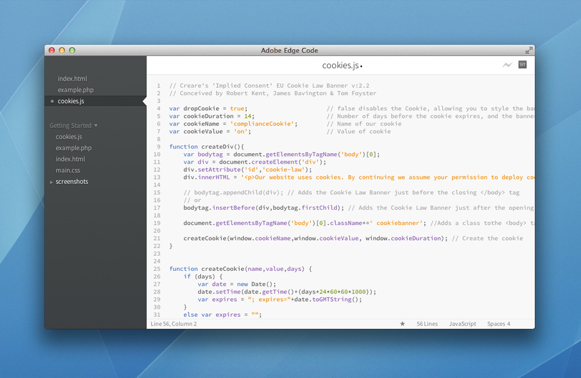Click line number 9 in the gutter
Image resolution: width=581 pixels, height=378 pixels.
(159, 147)
